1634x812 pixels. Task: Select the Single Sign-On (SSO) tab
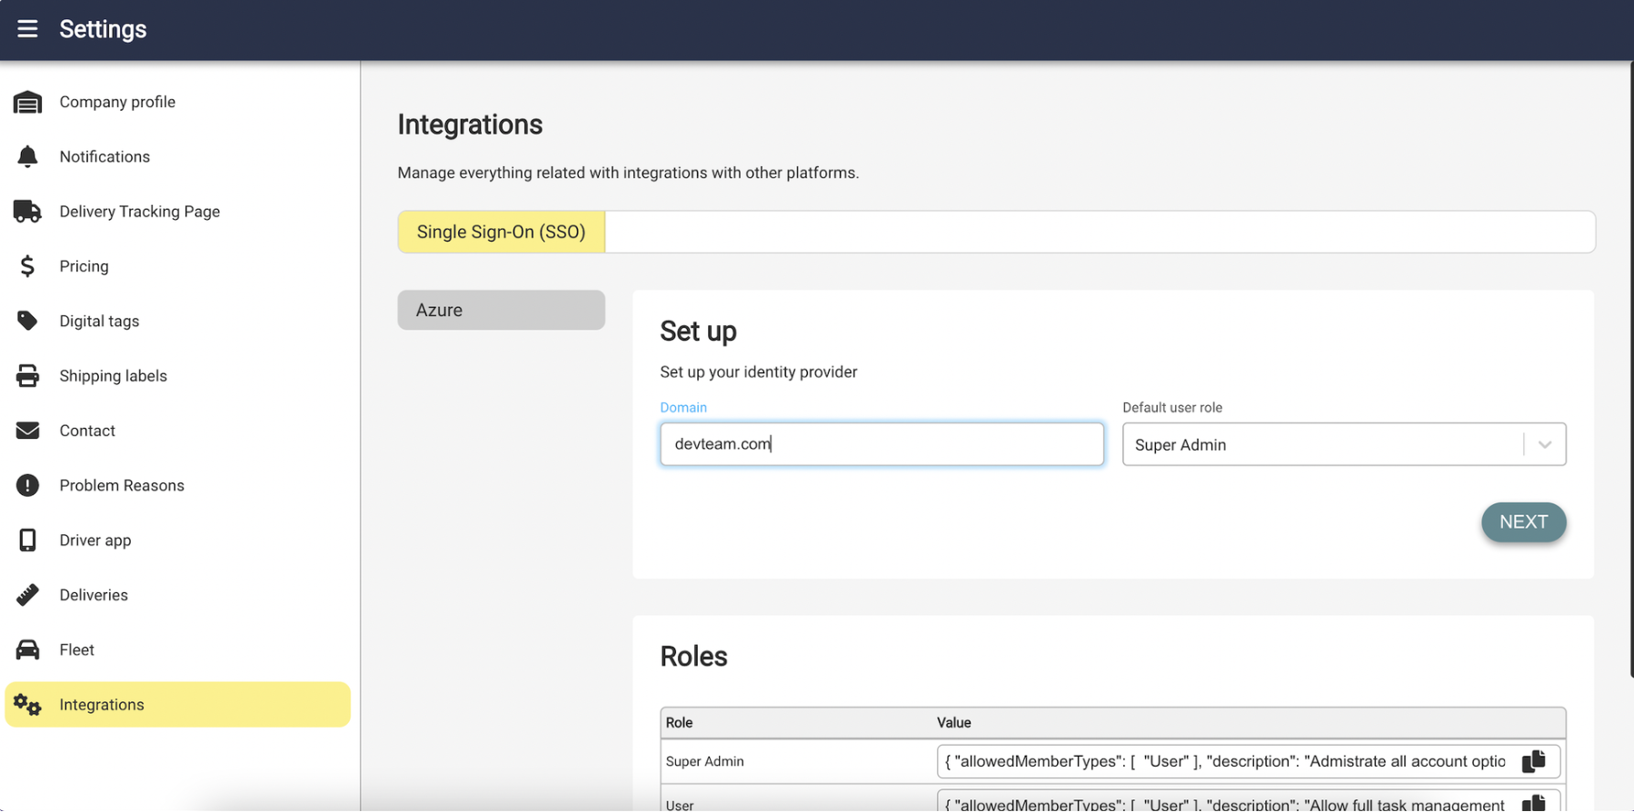pos(501,233)
